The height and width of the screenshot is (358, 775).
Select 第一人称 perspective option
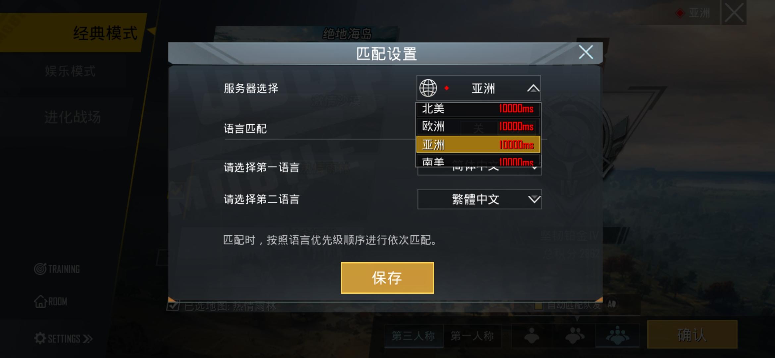pos(473,336)
